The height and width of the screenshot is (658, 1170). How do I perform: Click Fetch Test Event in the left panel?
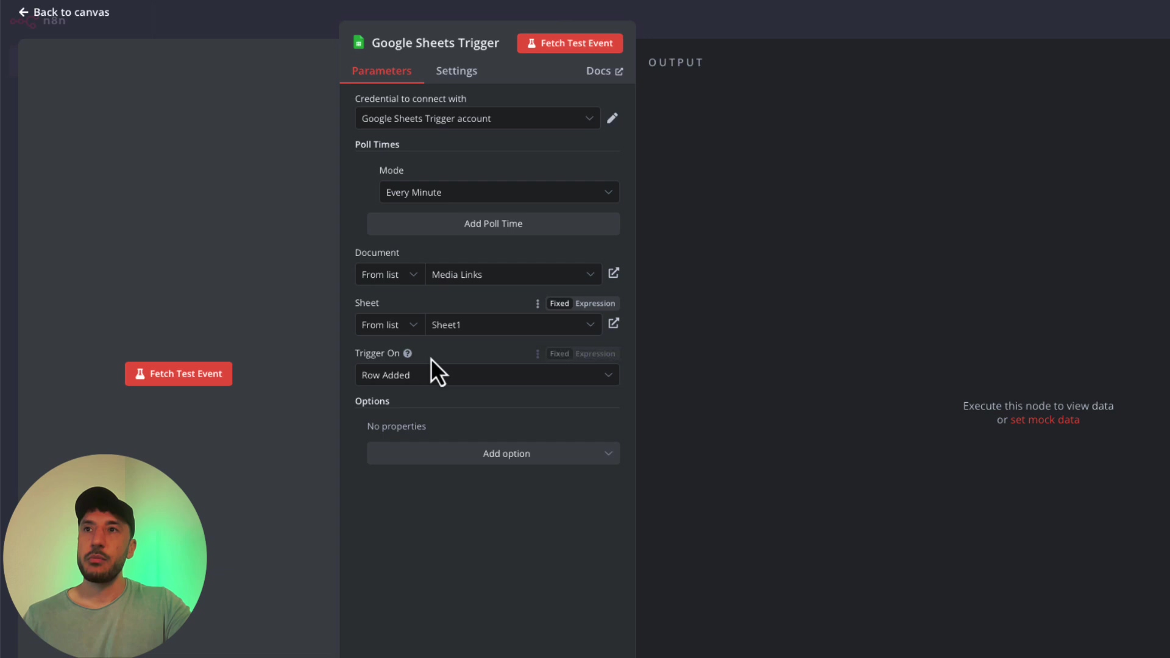point(179,373)
